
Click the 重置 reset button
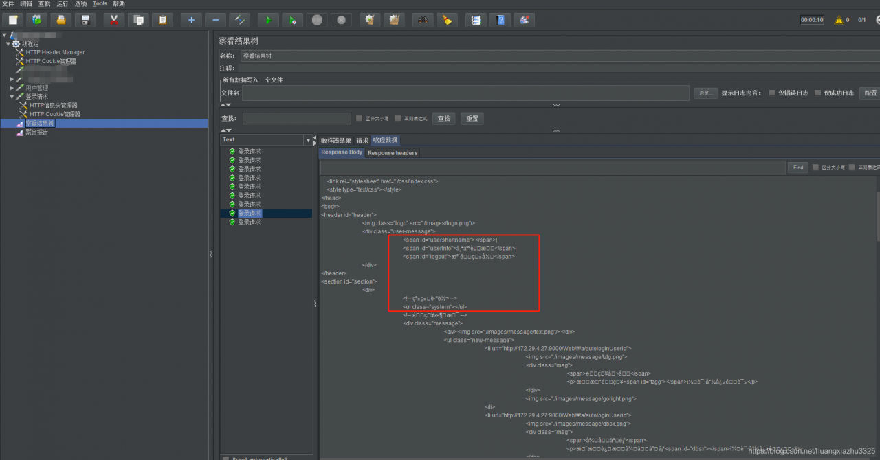(x=472, y=118)
